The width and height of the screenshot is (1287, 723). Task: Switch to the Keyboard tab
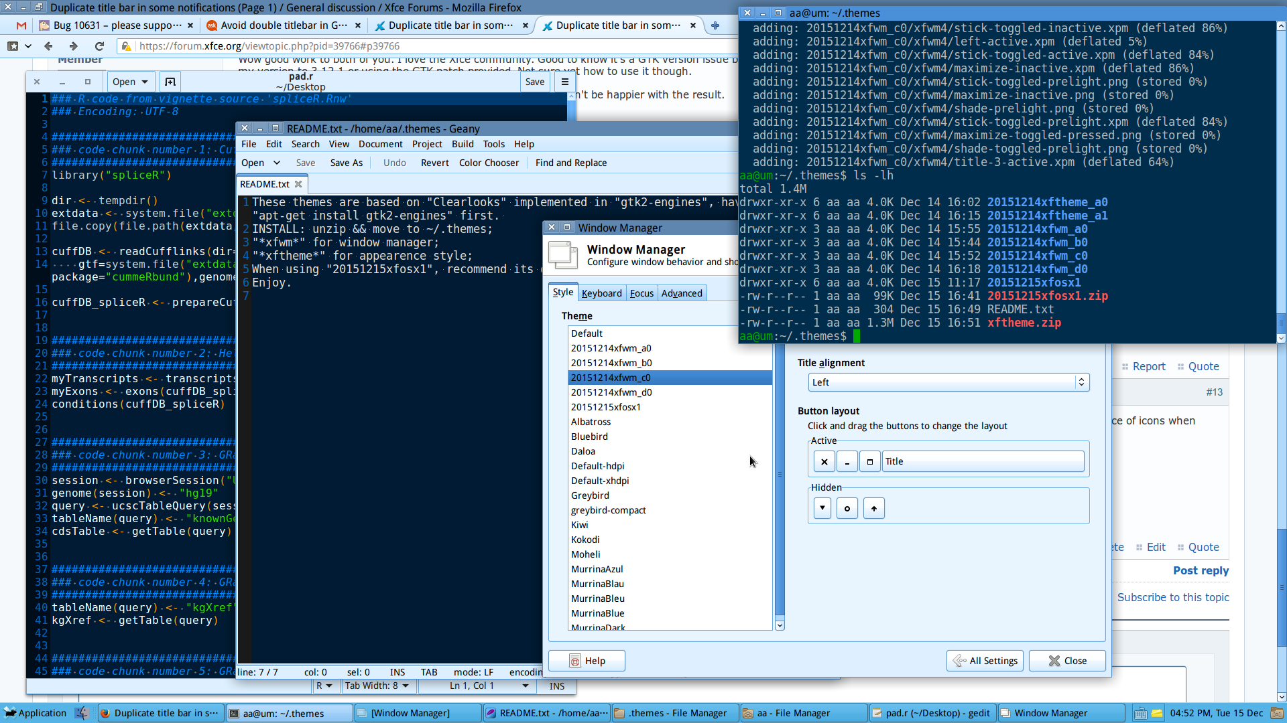(601, 293)
